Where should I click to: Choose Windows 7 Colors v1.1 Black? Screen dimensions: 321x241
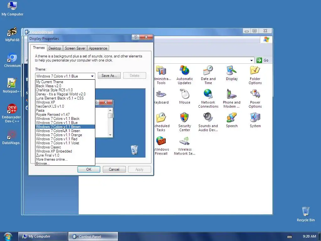pyautogui.click(x=65, y=119)
